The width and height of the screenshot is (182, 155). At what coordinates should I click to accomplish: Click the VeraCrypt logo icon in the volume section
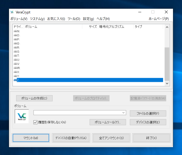coord(22,116)
